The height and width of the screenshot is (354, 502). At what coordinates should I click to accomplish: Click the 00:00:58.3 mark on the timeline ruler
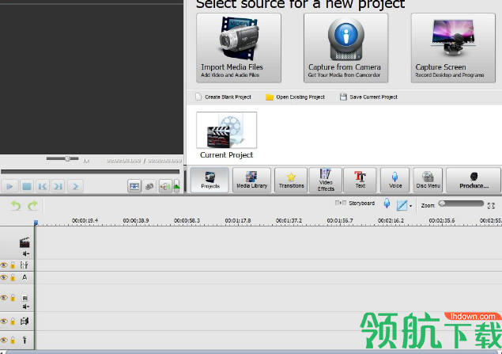[x=187, y=221]
